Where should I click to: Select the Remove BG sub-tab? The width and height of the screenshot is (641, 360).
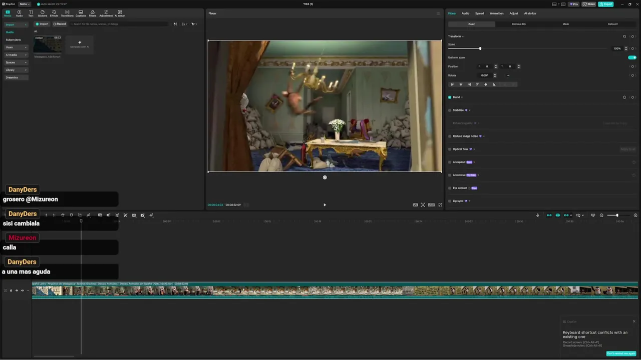[519, 24]
